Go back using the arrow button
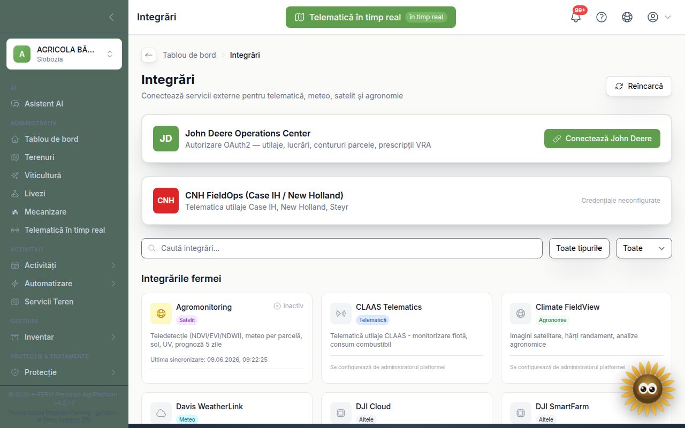Screen dimensions: 685x428 [149, 55]
